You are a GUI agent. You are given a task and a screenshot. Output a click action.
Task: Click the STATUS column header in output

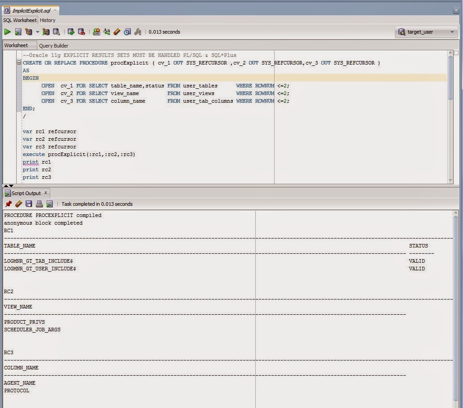tap(419, 246)
